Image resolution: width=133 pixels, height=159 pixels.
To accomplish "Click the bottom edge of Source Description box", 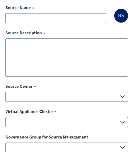I will click(x=67, y=76).
